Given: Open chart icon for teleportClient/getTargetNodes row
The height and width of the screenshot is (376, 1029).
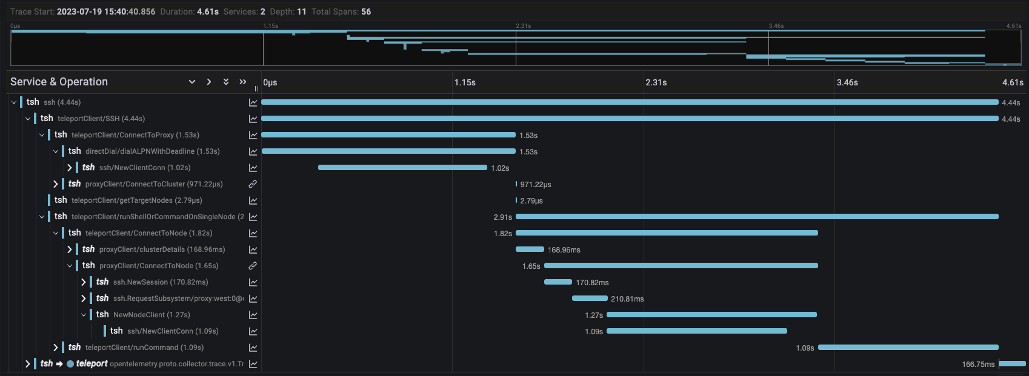Looking at the screenshot, I should (x=253, y=200).
